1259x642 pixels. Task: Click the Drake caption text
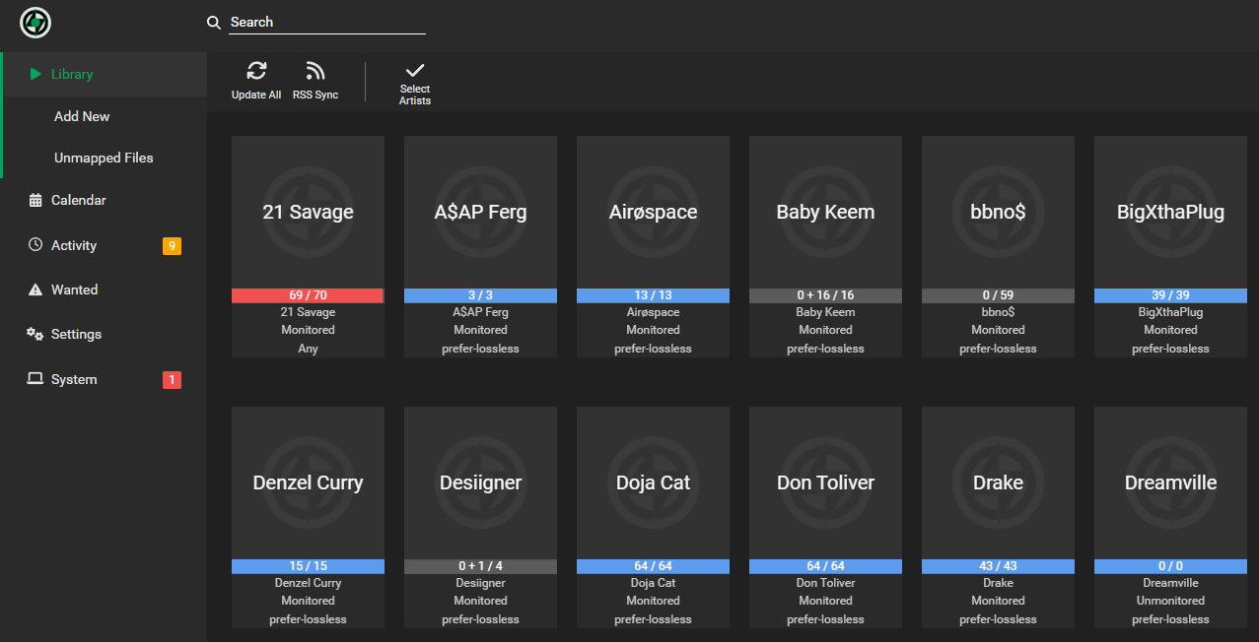click(x=998, y=583)
